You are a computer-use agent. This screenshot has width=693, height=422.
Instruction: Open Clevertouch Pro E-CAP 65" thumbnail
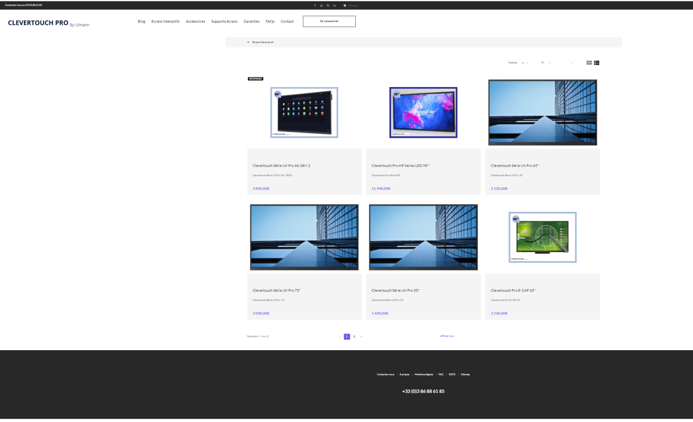click(x=542, y=237)
